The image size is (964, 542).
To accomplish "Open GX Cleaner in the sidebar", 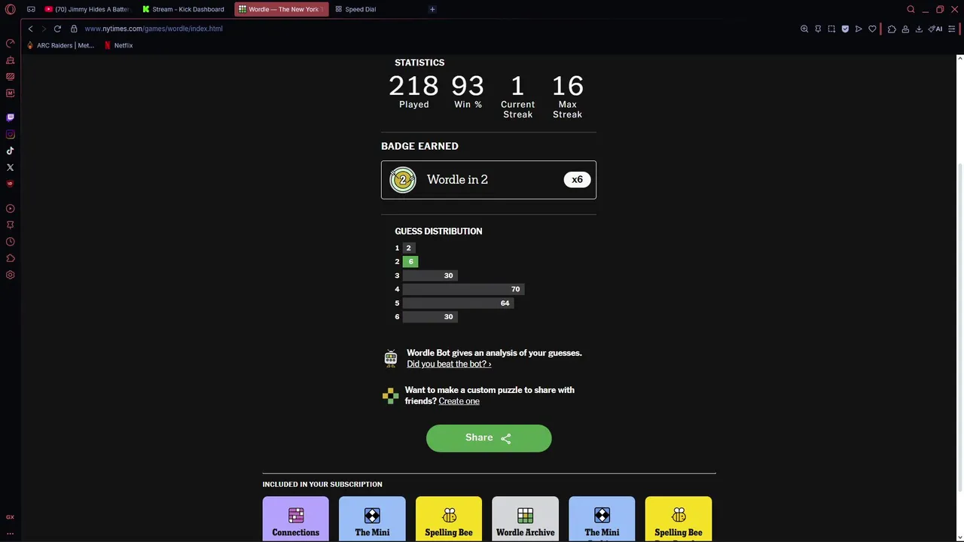I will pos(11,60).
